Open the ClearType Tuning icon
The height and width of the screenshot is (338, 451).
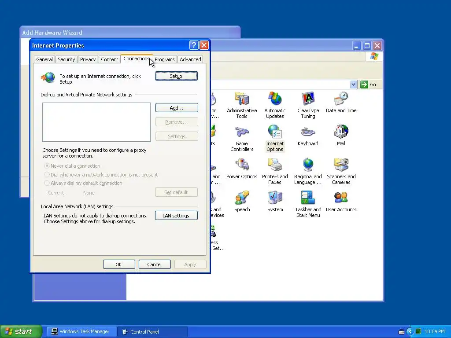pos(308,105)
